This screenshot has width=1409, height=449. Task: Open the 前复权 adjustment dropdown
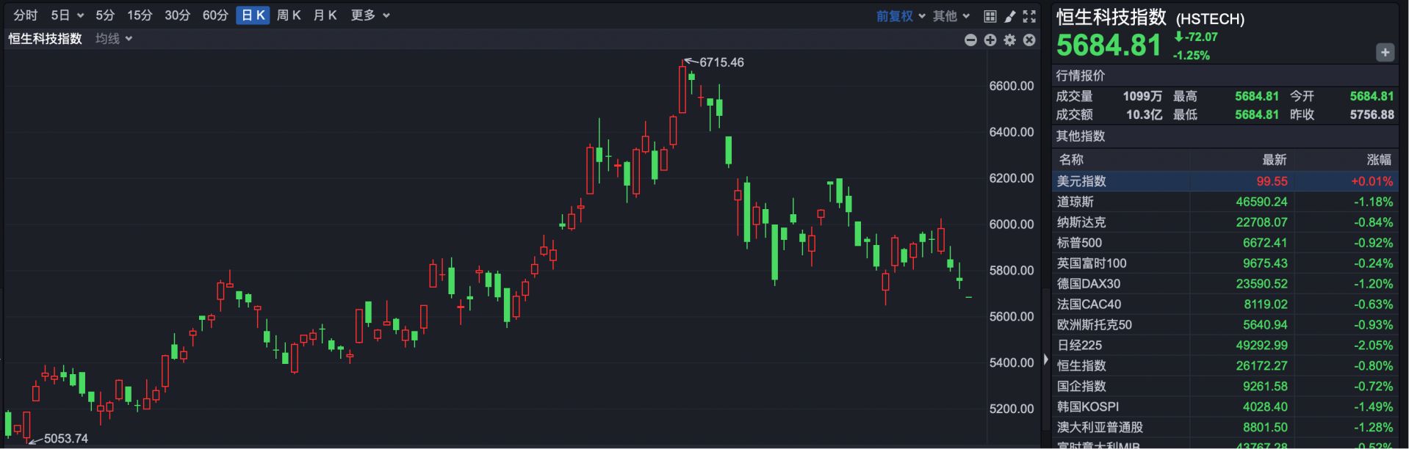point(900,16)
